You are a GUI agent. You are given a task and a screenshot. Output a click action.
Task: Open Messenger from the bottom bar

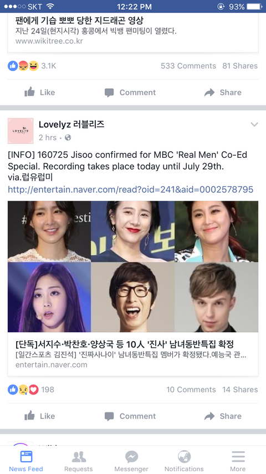[x=131, y=461]
